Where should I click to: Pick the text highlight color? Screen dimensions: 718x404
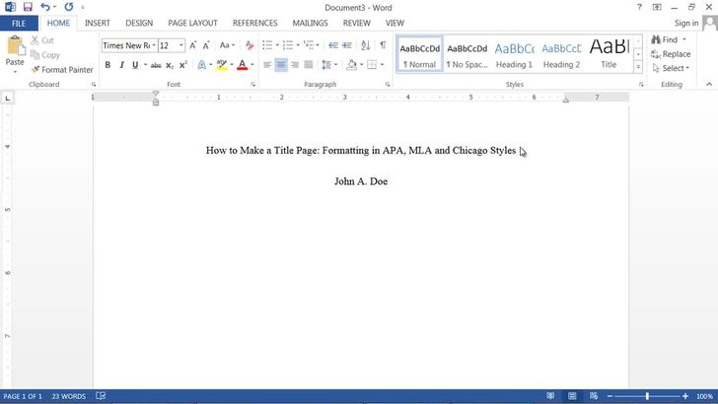(222, 65)
